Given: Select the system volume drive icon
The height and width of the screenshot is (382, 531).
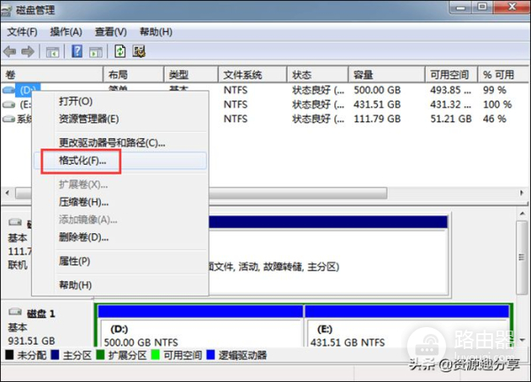Looking at the screenshot, I should pyautogui.click(x=9, y=119).
